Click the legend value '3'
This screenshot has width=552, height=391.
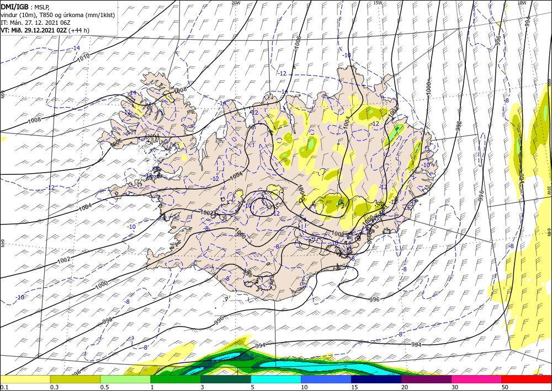[x=202, y=387]
